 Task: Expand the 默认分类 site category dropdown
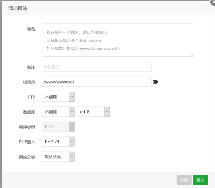pyautogui.click(x=58, y=156)
